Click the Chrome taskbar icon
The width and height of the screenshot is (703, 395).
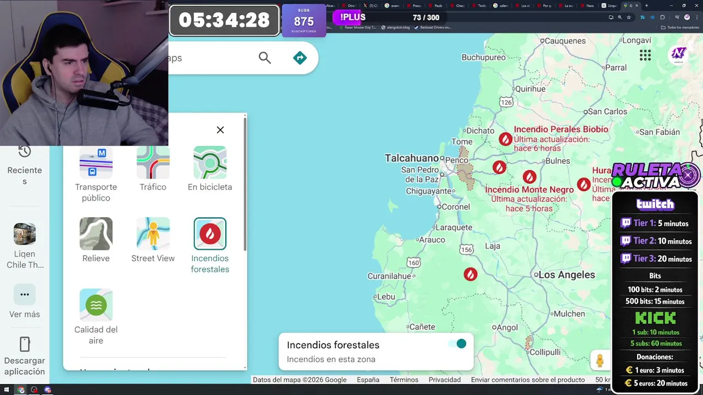[21, 390]
